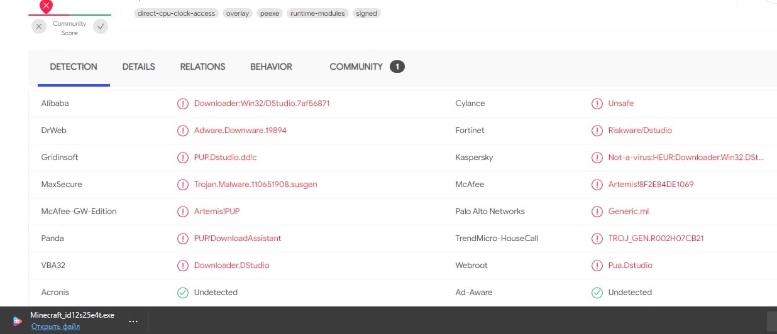The image size is (777, 334).
Task: Click the Unsafe result for Cylance
Action: pos(621,104)
